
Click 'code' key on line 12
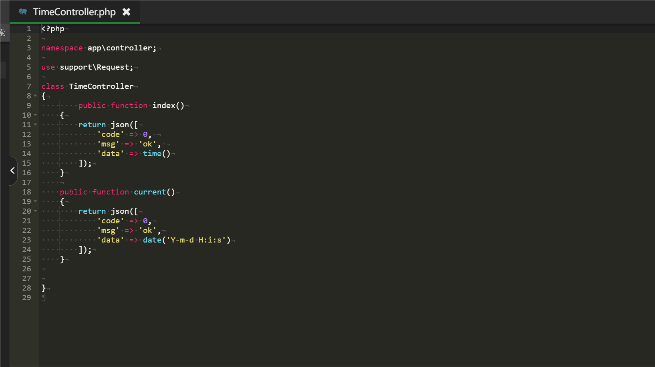pyautogui.click(x=111, y=134)
